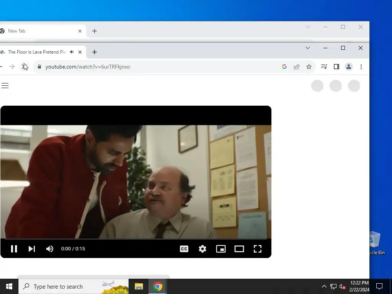Close the back Chrome window

[361, 27]
